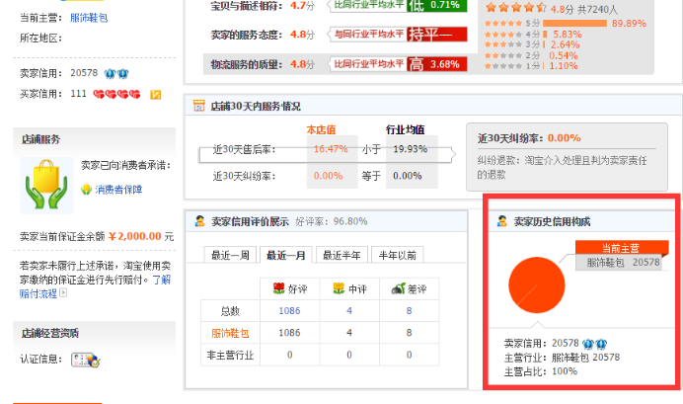683x404 pixels.
Task: Click the seller credit crown icons
Action: click(x=115, y=73)
